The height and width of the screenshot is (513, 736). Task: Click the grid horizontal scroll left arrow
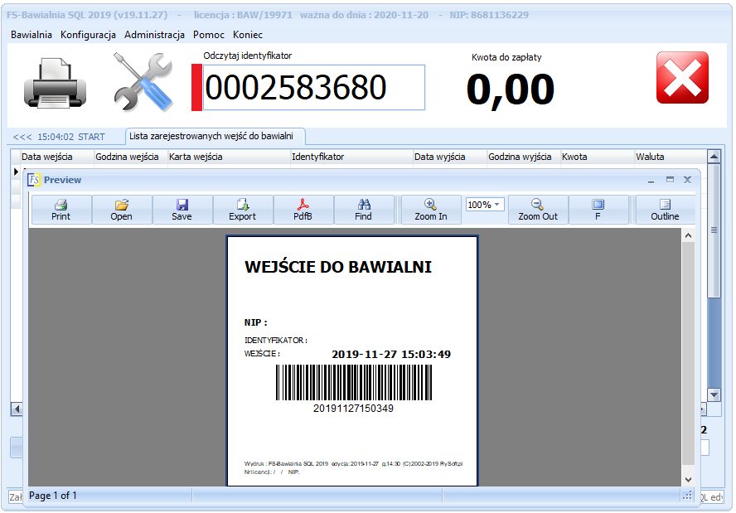(x=17, y=409)
